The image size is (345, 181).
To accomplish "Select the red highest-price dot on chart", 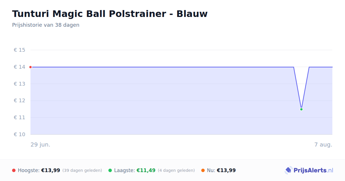I will click(x=30, y=67).
